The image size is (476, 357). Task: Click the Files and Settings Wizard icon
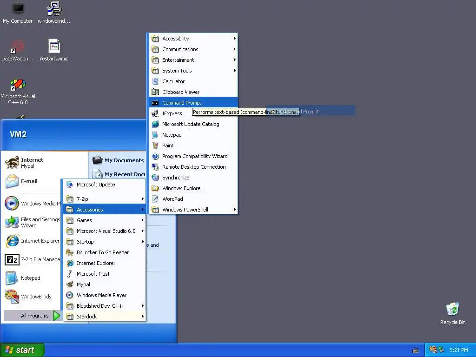[x=12, y=222]
